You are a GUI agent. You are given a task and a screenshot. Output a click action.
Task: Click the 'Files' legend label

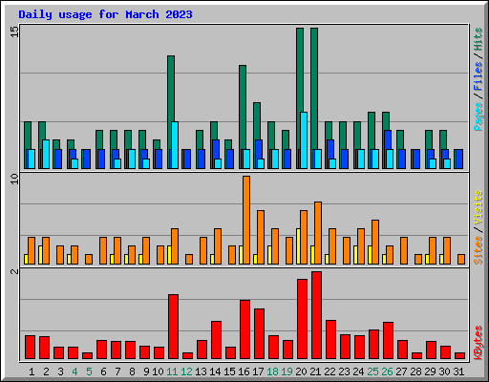tap(478, 76)
